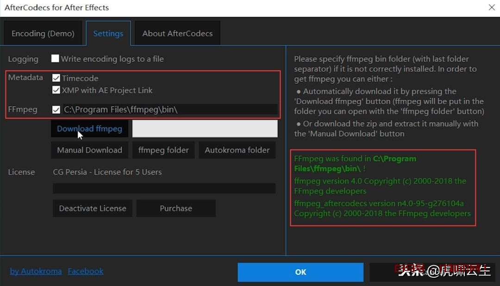
Task: Open the Autokroma folder
Action: [x=237, y=150]
